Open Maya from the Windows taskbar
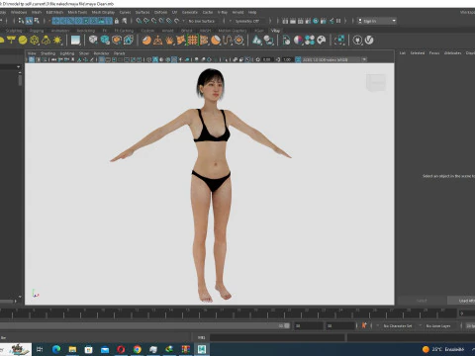 click(202, 349)
